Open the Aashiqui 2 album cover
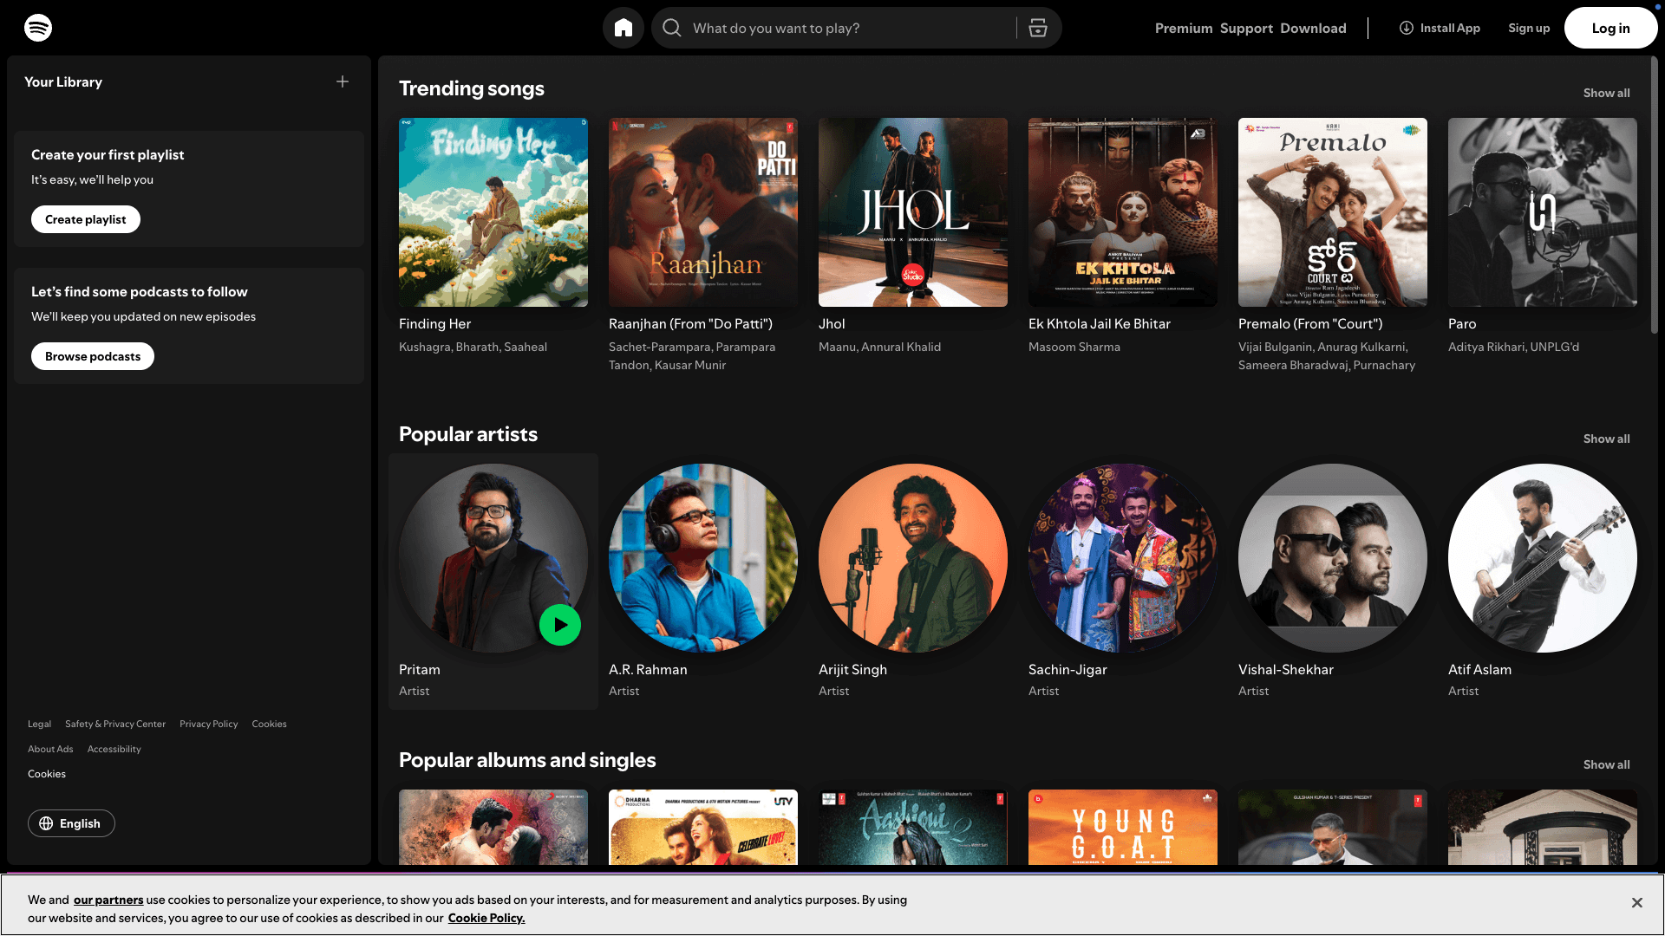This screenshot has height=936, width=1665. click(913, 827)
